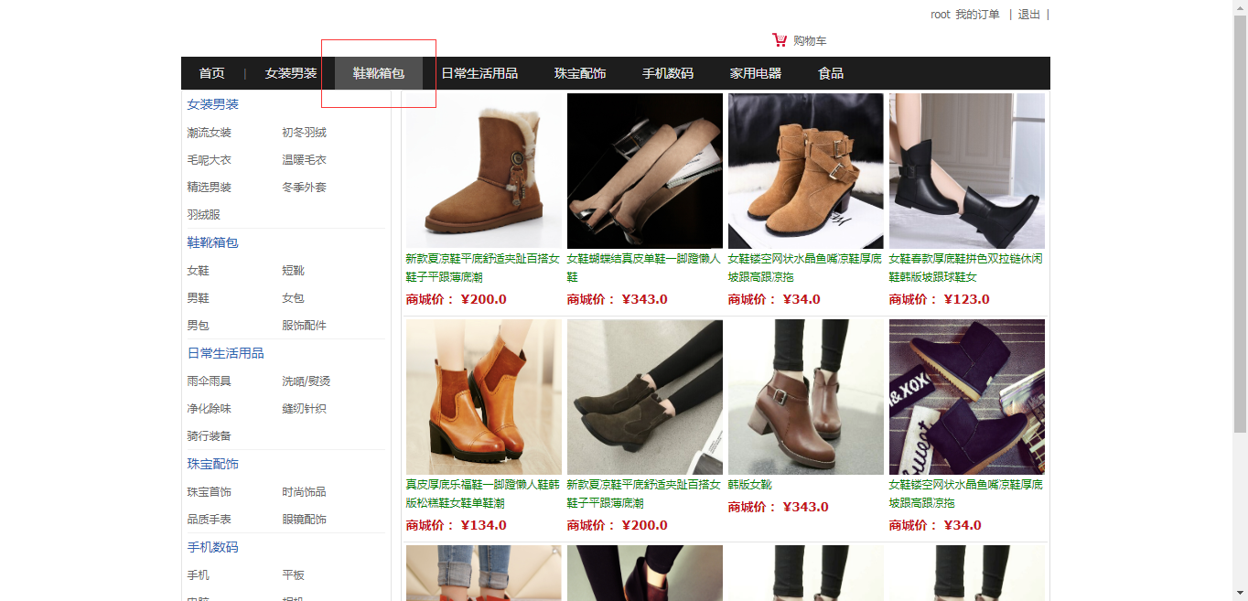Screen dimensions: 1248x601
Task: Open 日常生活用品 tab in black navigation bar
Action: 479,73
